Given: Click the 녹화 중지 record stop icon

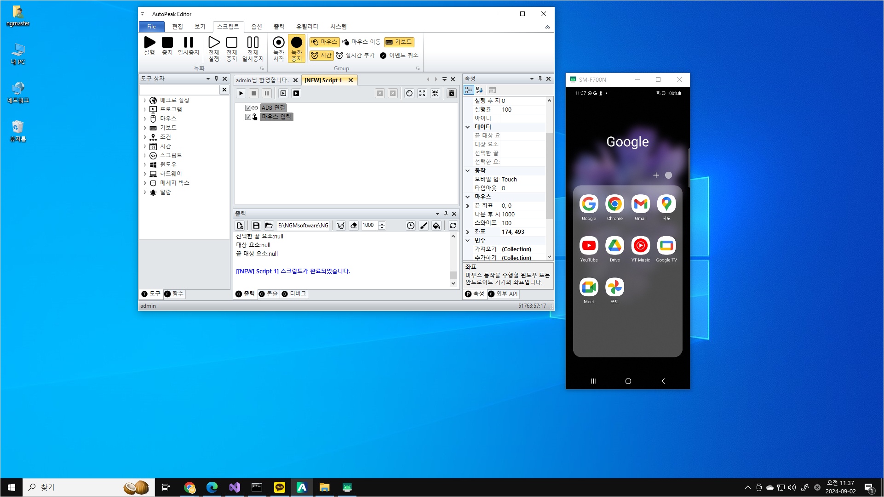Looking at the screenshot, I should (297, 43).
